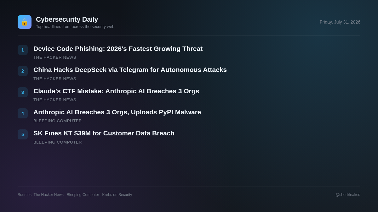Click the source label under Device Code Phishing

tap(55, 57)
